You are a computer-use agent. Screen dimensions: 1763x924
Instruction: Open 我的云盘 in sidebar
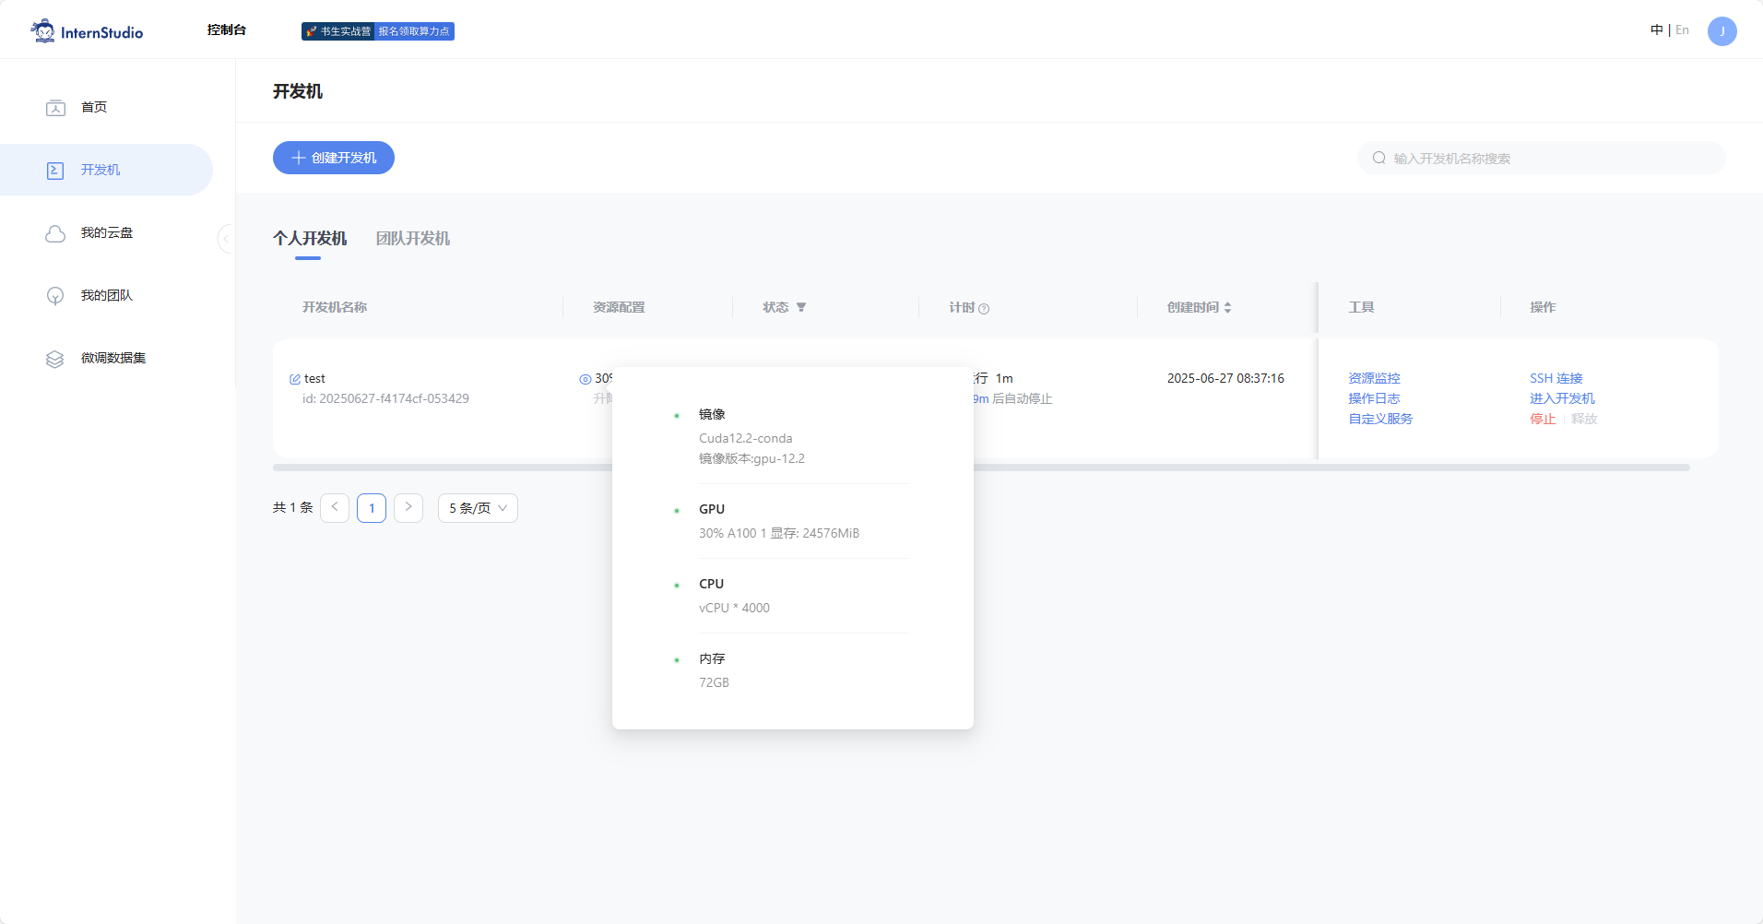click(x=106, y=233)
